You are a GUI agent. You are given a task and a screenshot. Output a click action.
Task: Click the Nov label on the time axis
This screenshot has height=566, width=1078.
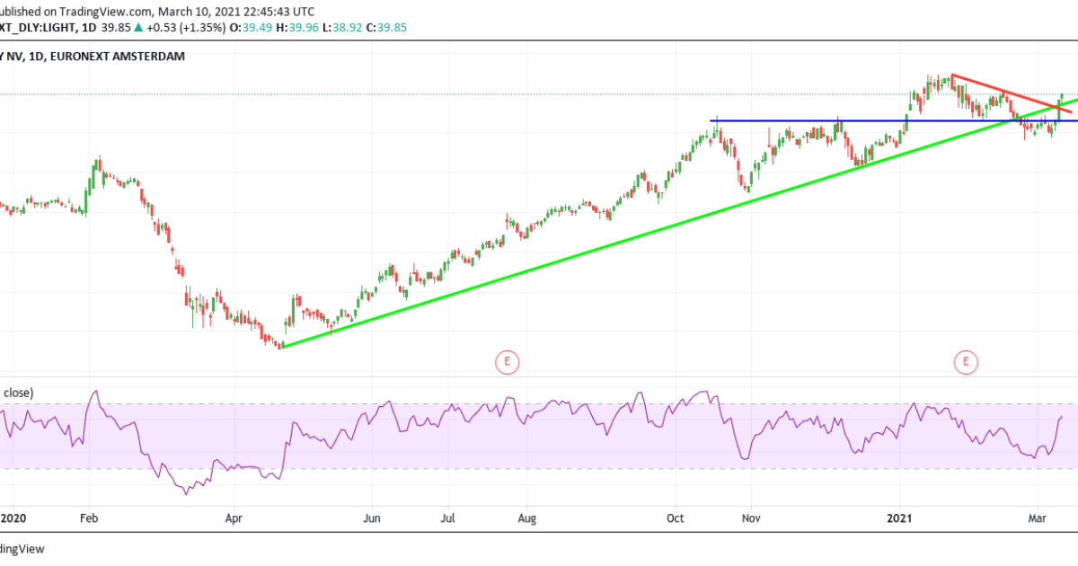(x=752, y=518)
